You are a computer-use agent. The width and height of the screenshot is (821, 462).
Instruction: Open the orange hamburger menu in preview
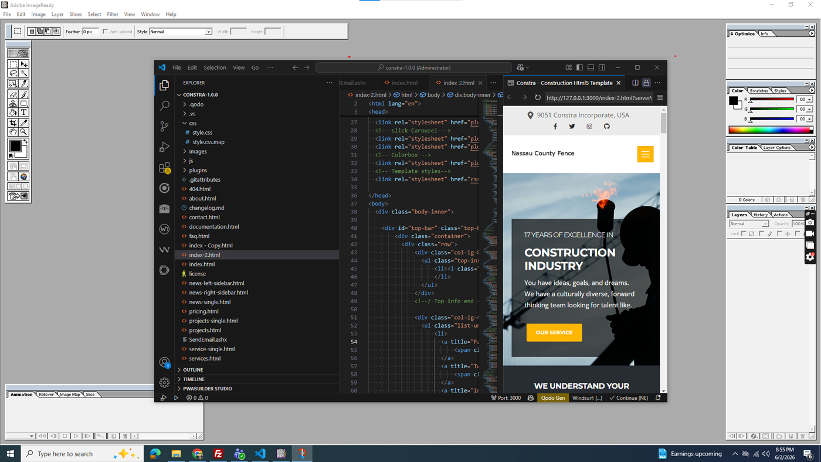pos(645,154)
